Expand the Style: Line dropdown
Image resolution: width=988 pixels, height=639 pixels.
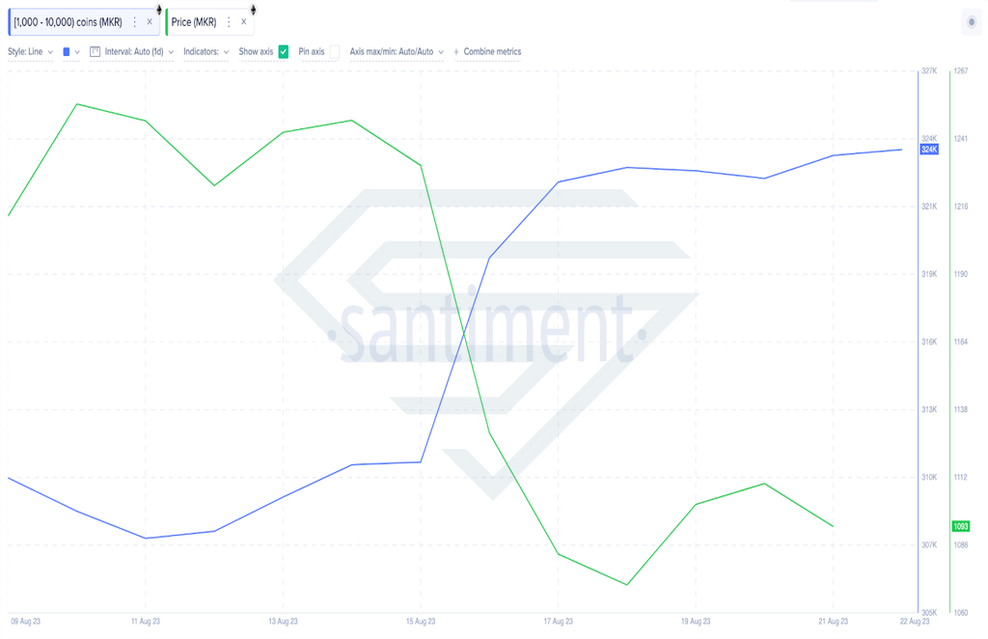coord(30,52)
